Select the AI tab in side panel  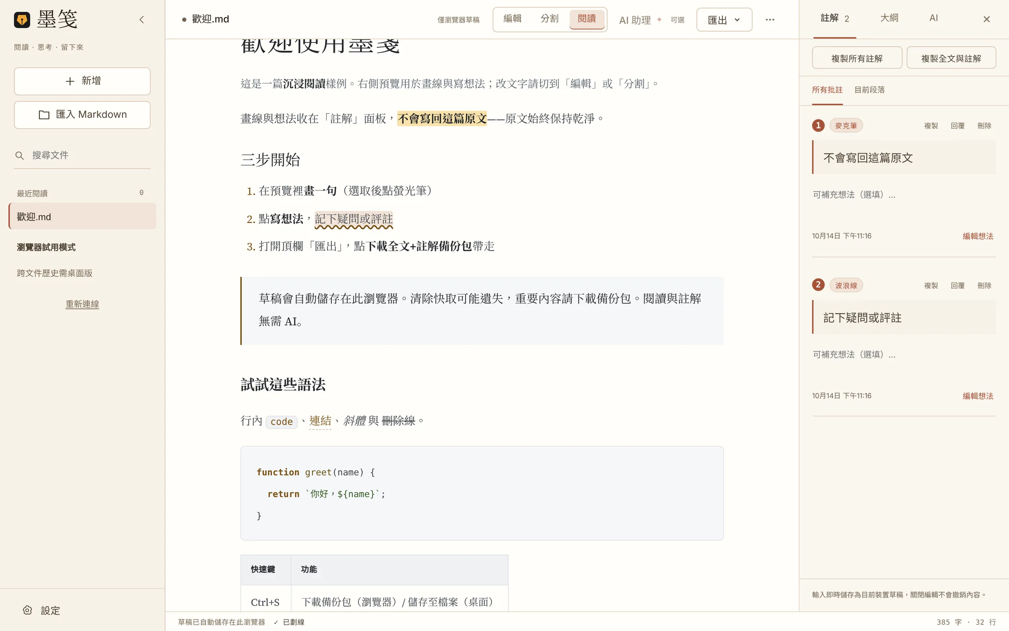pos(933,18)
